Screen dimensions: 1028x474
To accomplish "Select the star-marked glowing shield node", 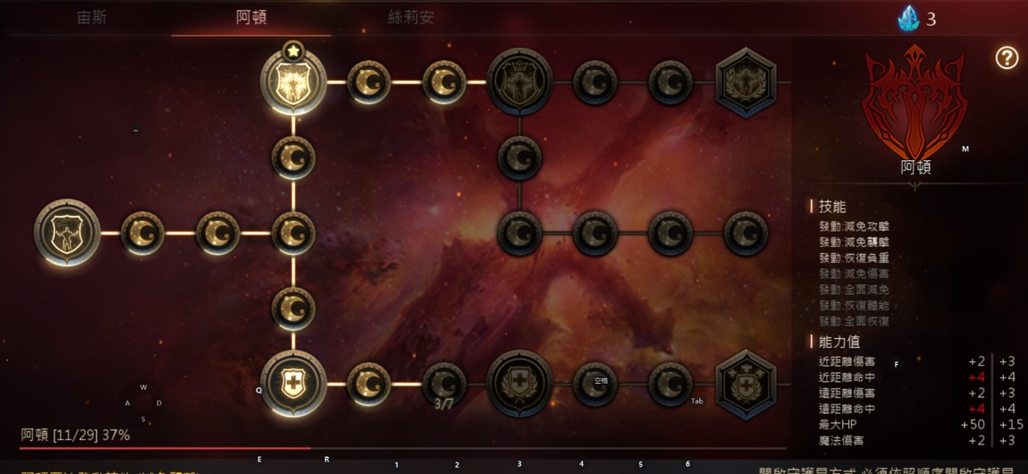I will pyautogui.click(x=293, y=81).
